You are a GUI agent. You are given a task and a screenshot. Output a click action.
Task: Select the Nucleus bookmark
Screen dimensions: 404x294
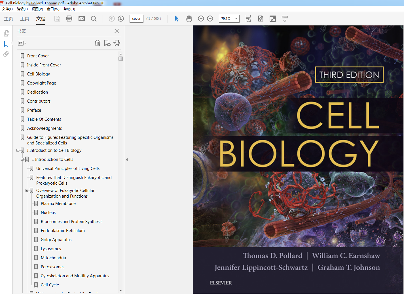coord(48,213)
